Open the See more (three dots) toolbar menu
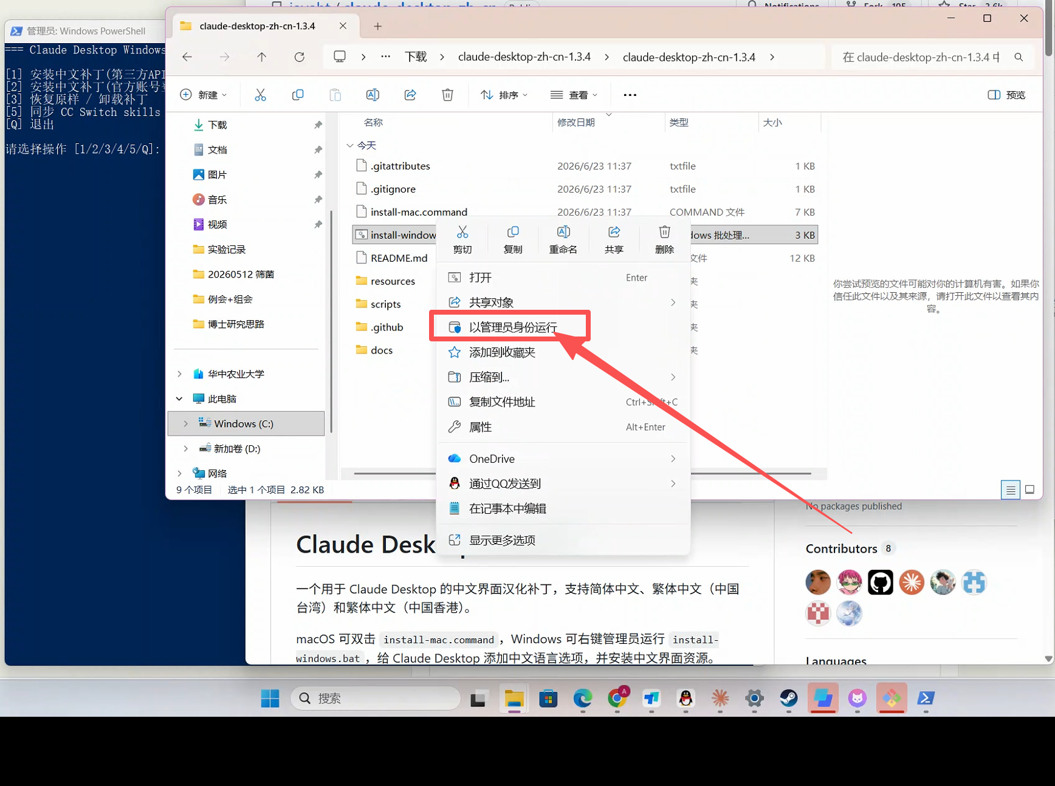1055x786 pixels. tap(630, 95)
